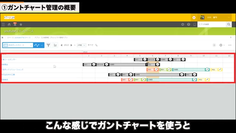Open bookmarks star icon in header
Screen dimensions: 236x133
(x=21, y=24)
